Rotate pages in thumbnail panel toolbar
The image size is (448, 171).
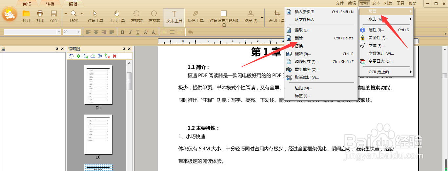(71, 56)
